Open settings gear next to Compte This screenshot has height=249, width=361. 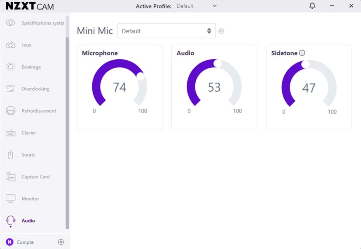coord(61,242)
